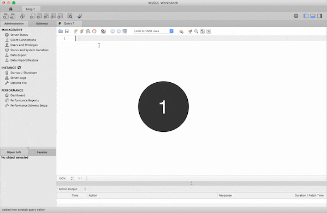Toggle the left sidebar panel visibility
The width and height of the screenshot is (327, 213).
pyautogui.click(x=306, y=16)
